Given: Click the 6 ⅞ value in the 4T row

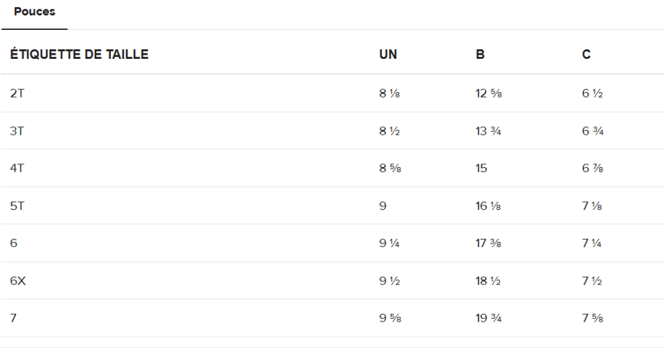Looking at the screenshot, I should coord(593,168).
